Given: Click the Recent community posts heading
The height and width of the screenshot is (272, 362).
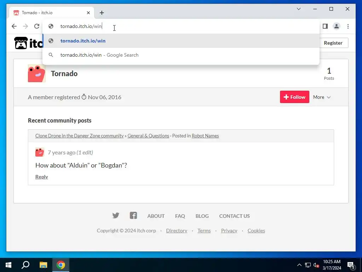Looking at the screenshot, I should (59, 120).
